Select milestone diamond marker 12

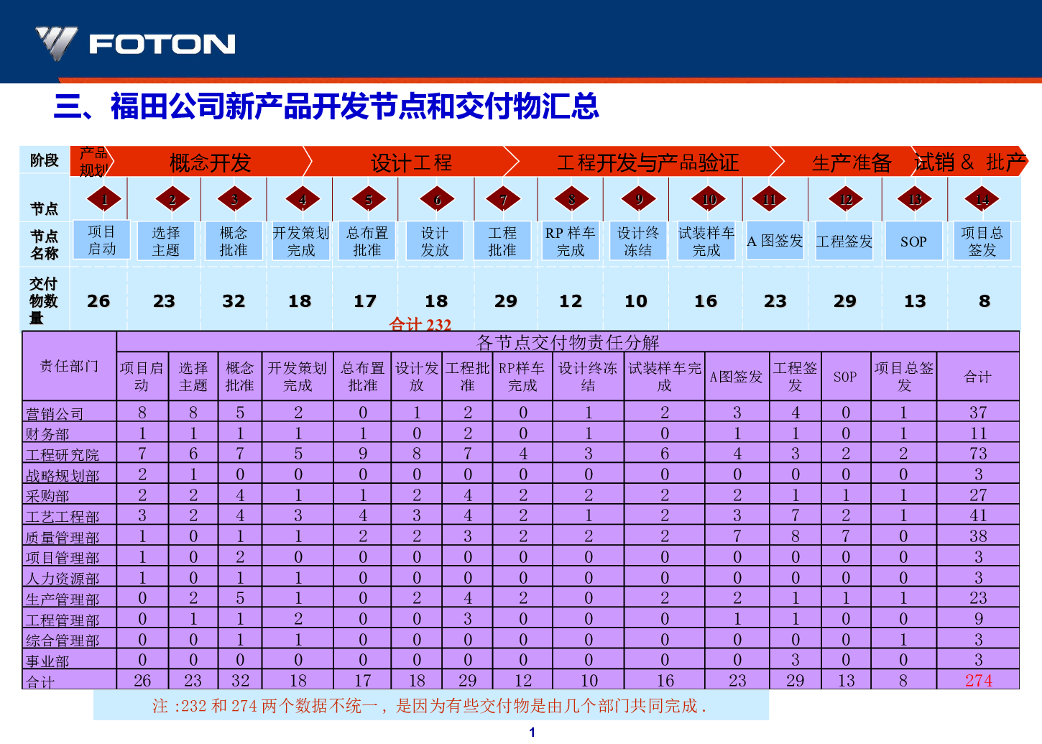pyautogui.click(x=846, y=199)
